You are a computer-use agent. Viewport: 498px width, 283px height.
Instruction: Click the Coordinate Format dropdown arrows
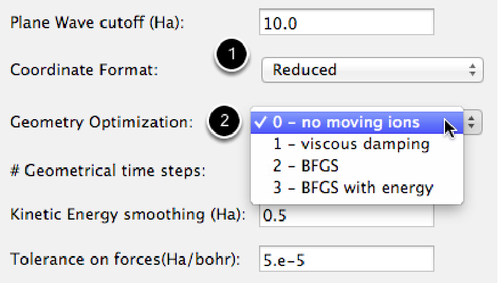coord(472,70)
